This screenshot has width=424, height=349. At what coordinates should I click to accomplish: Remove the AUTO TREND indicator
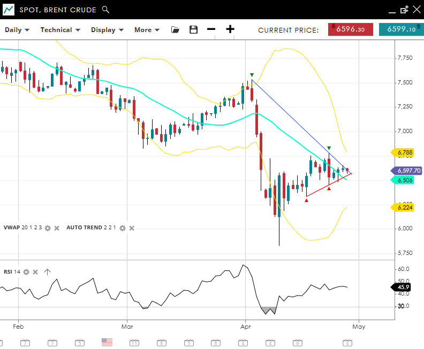coord(132,228)
